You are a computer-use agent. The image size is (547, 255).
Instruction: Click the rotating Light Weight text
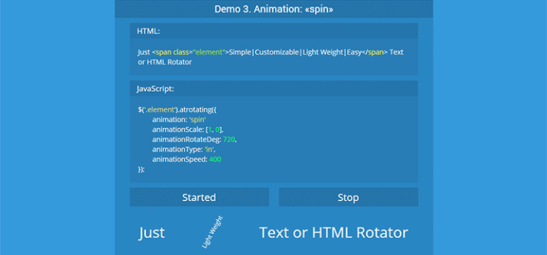click(x=212, y=232)
